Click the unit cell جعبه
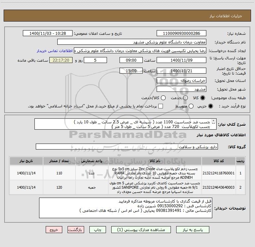Screen dimensions: 255x247 point(92,187)
